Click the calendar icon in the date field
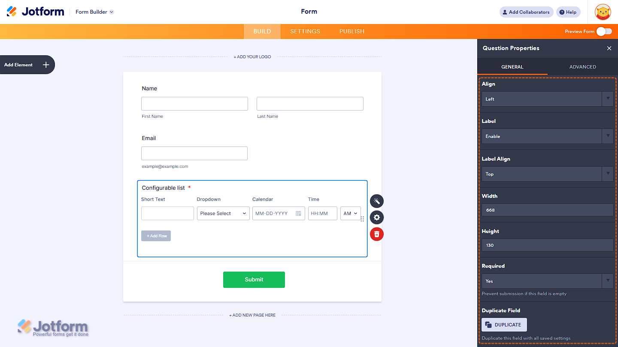The width and height of the screenshot is (618, 347). click(x=298, y=213)
